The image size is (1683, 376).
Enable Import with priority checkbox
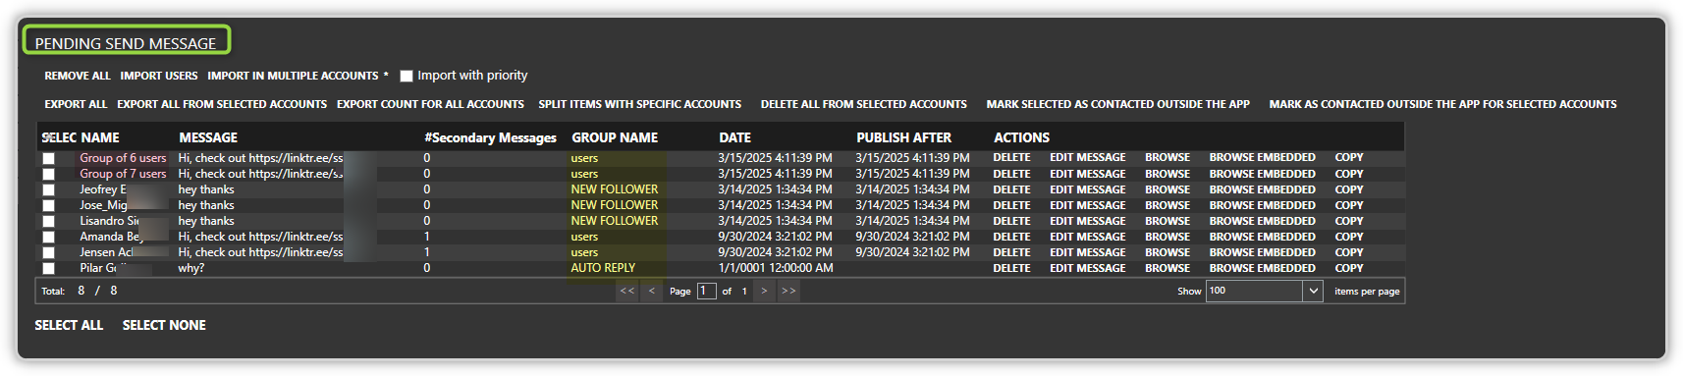coord(406,76)
